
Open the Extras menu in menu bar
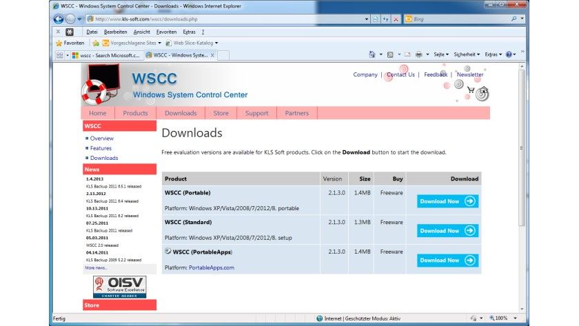[189, 32]
